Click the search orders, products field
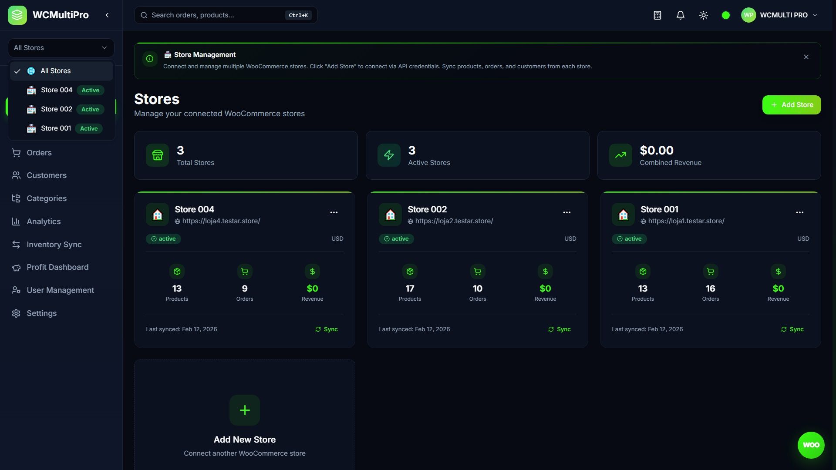The width and height of the screenshot is (836, 470). point(218,15)
